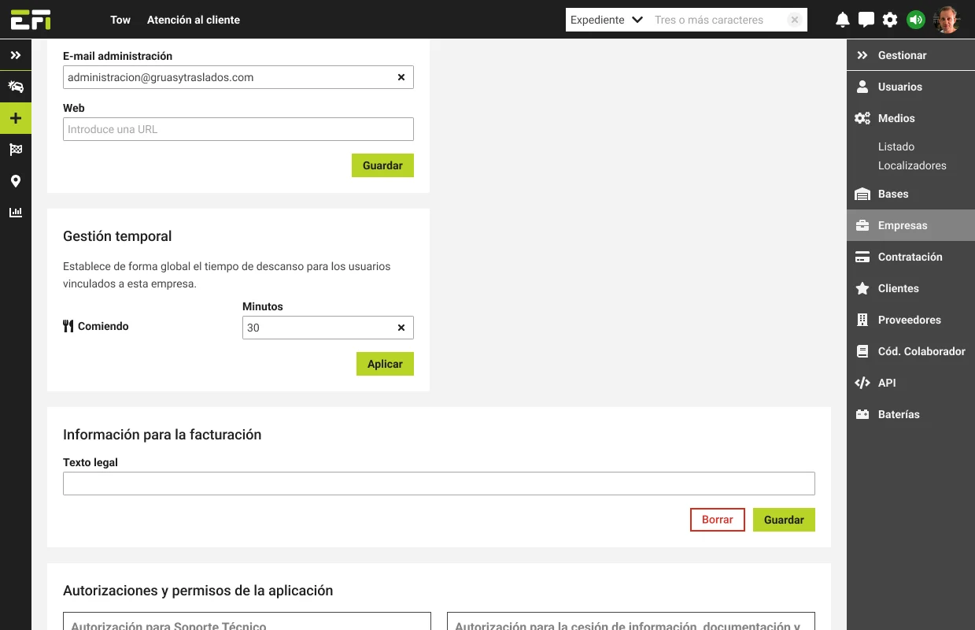Click the Web URL input field

pos(238,129)
